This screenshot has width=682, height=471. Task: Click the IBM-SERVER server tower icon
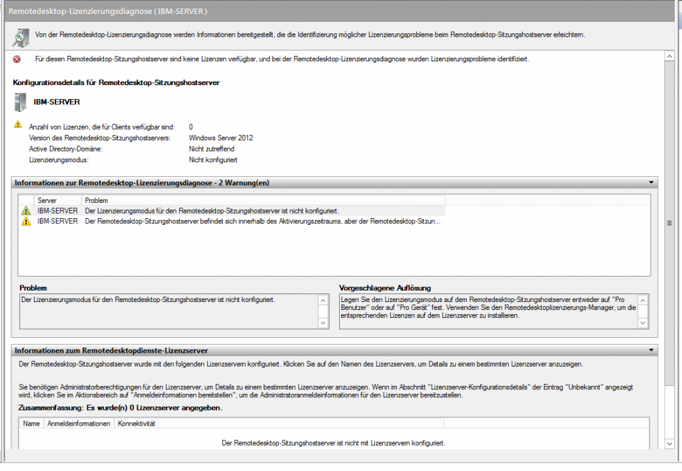pos(20,102)
